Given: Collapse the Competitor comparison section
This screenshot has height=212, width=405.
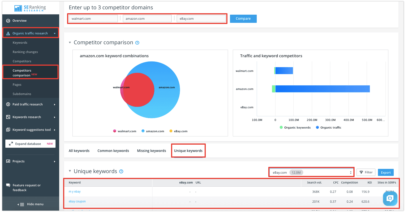Looking at the screenshot, I should pos(70,43).
